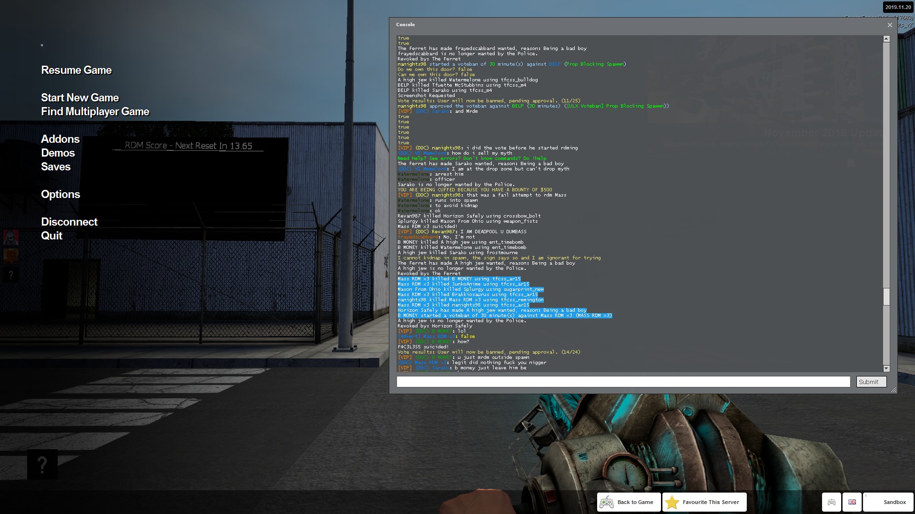Viewport: 915px width, 514px height.
Task: Click the "Do we own this door? false" line
Action: pos(435,69)
